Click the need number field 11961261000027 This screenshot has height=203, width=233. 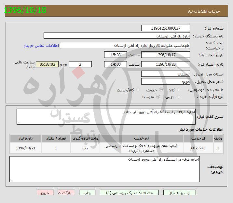point(166,28)
